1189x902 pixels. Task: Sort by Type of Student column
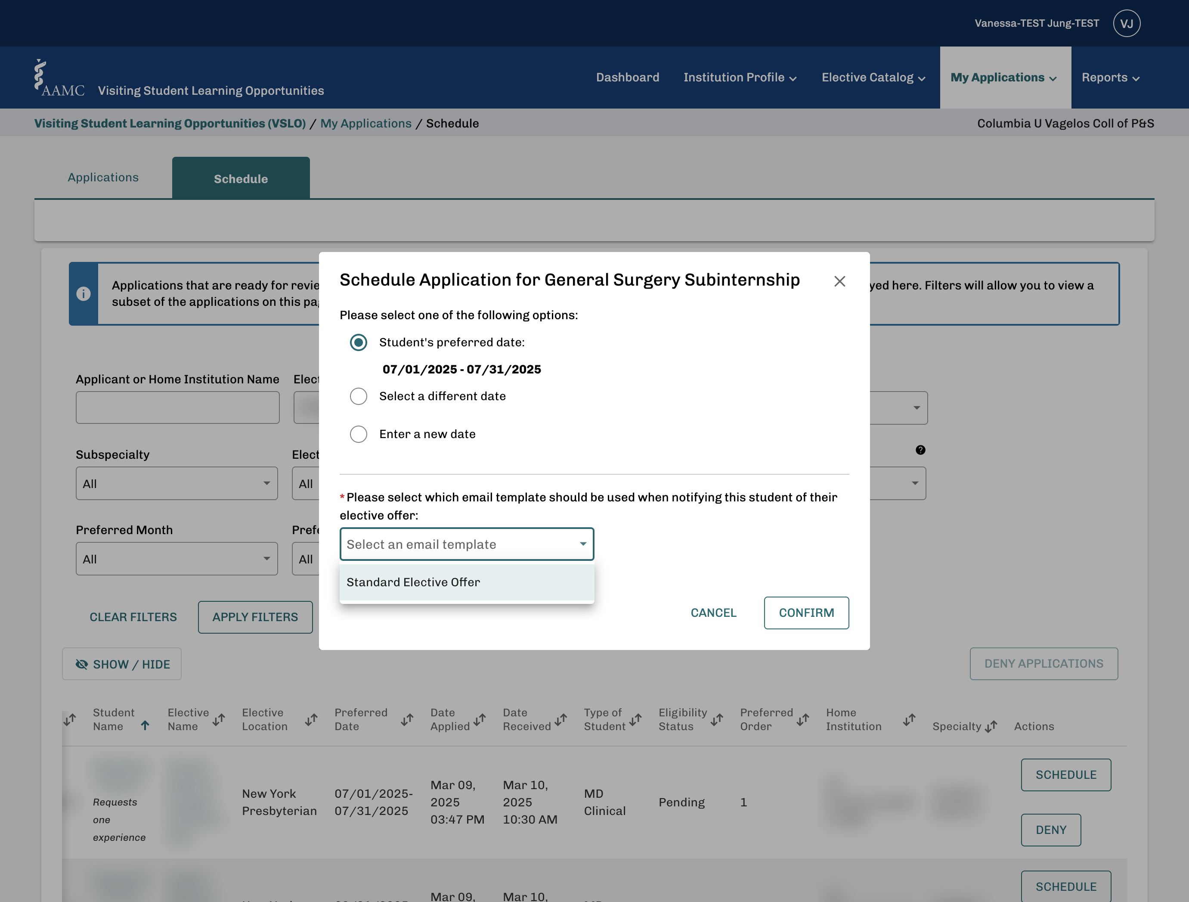point(635,719)
